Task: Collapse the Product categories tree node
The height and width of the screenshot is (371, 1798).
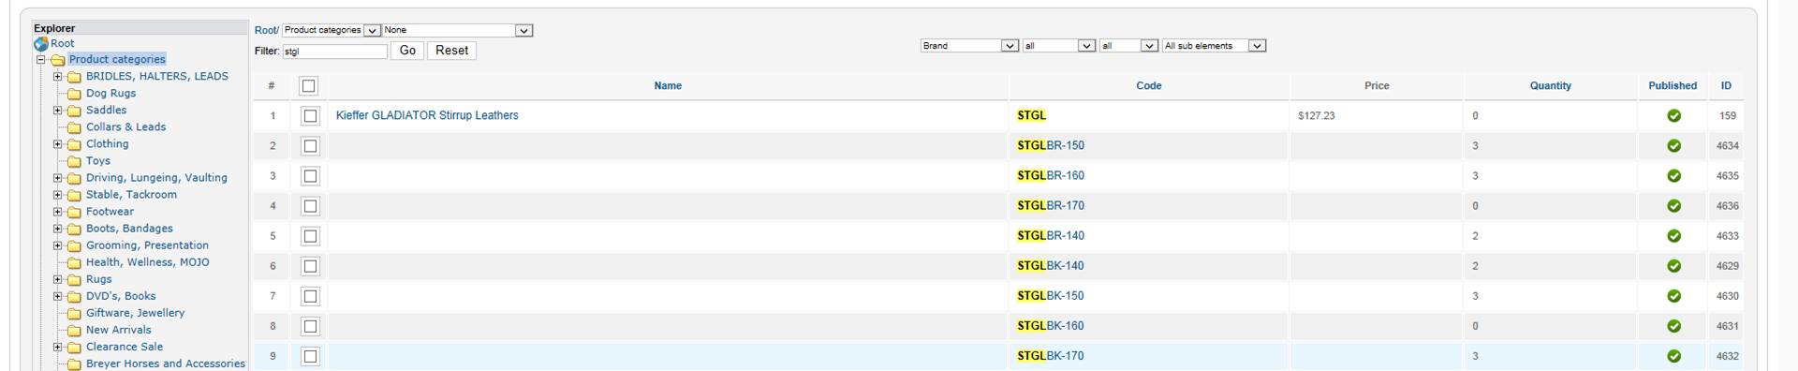Action: [x=41, y=60]
